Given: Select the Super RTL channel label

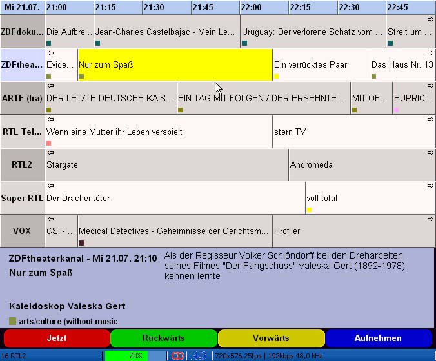Looking at the screenshot, I should pyautogui.click(x=22, y=198).
